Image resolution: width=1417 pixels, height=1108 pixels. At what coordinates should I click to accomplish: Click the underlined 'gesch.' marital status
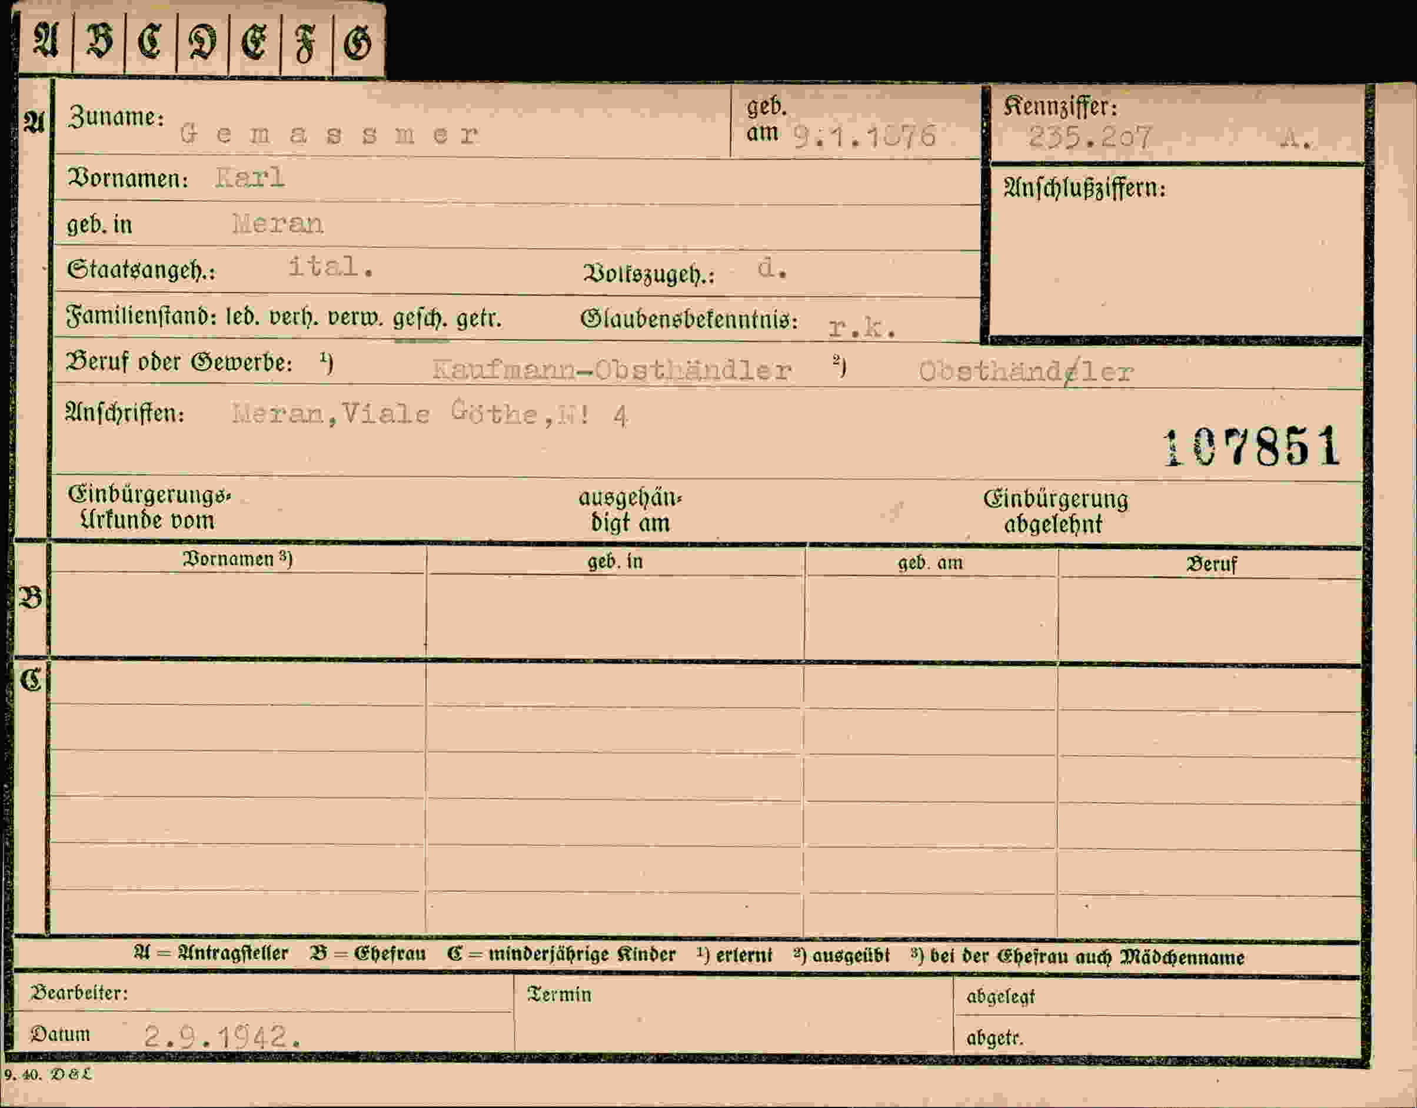coord(420,319)
